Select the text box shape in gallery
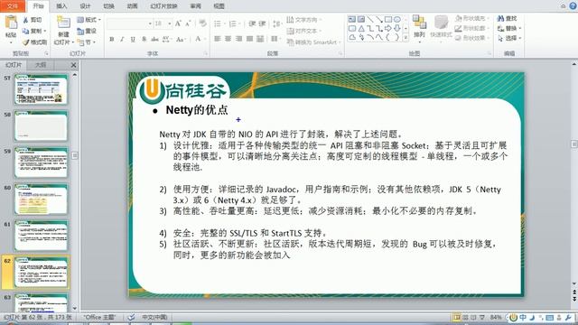The image size is (578, 325). pyautogui.click(x=352, y=19)
